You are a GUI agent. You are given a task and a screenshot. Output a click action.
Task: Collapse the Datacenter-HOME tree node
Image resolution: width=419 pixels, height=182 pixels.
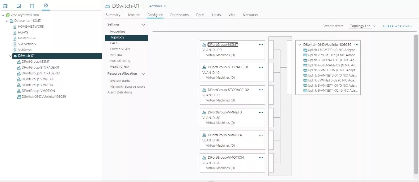tap(7, 21)
